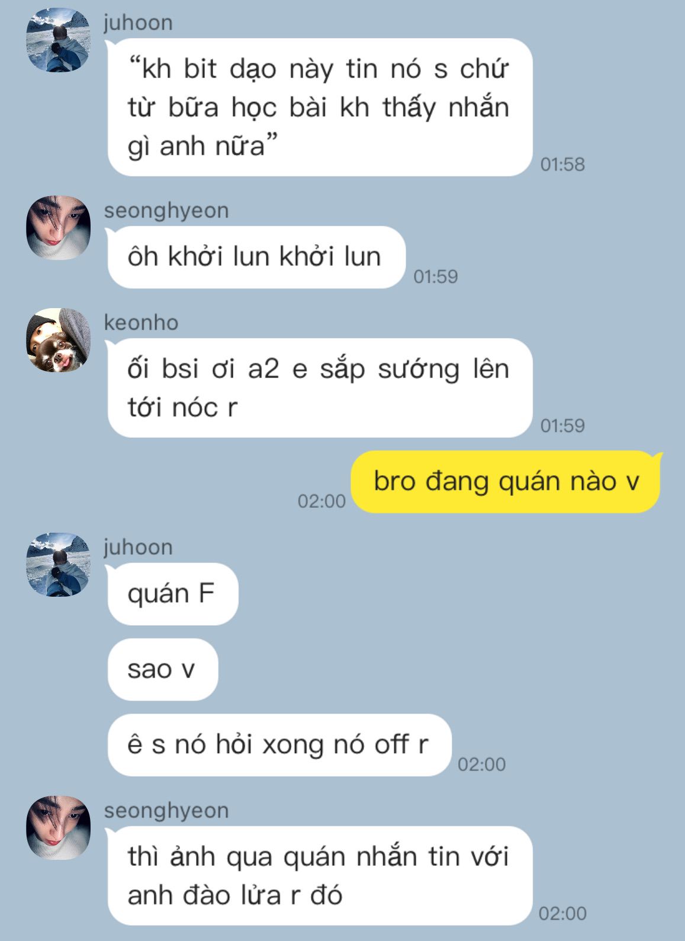
Task: Tap the 01:58 timestamp
Action: 562,164
